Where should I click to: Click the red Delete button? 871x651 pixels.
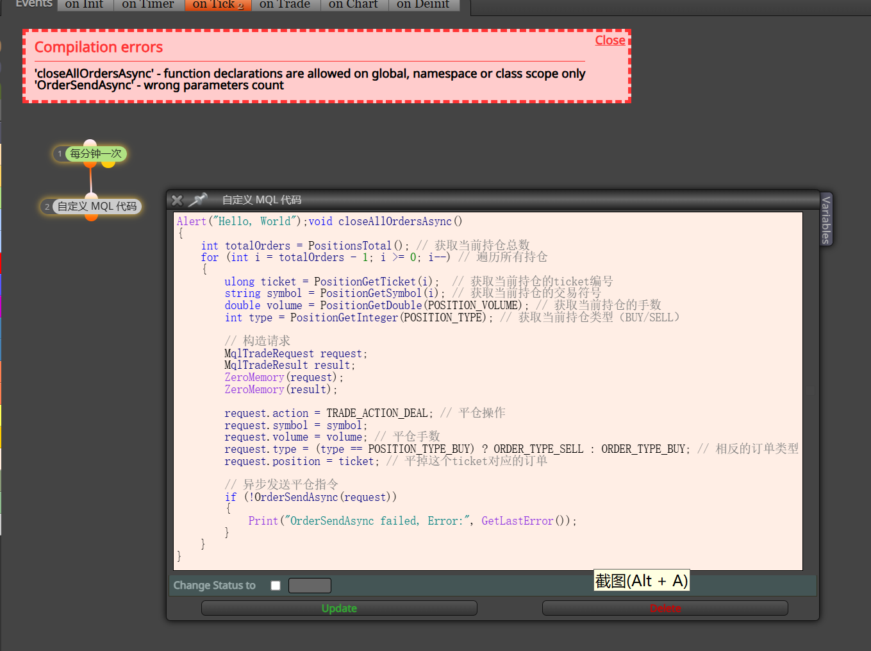point(665,608)
